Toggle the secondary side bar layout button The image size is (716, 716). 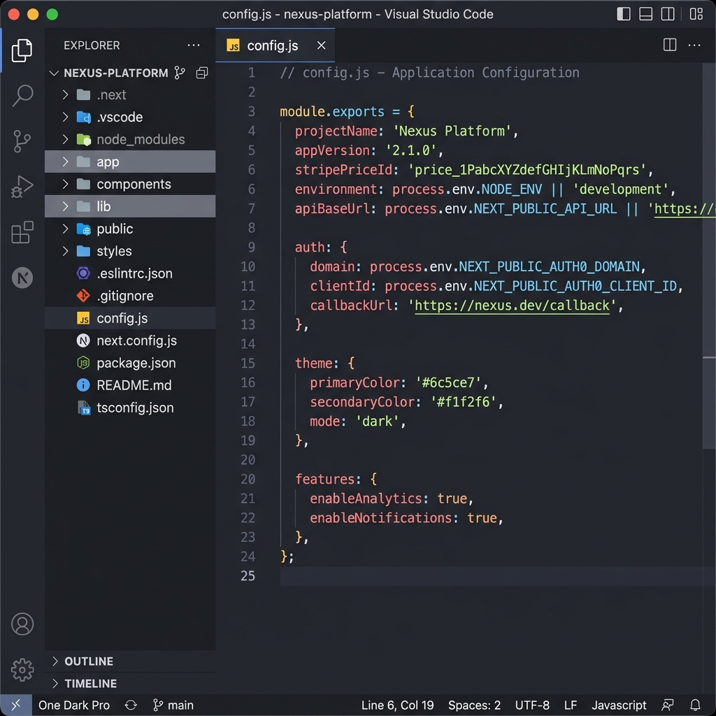click(668, 14)
